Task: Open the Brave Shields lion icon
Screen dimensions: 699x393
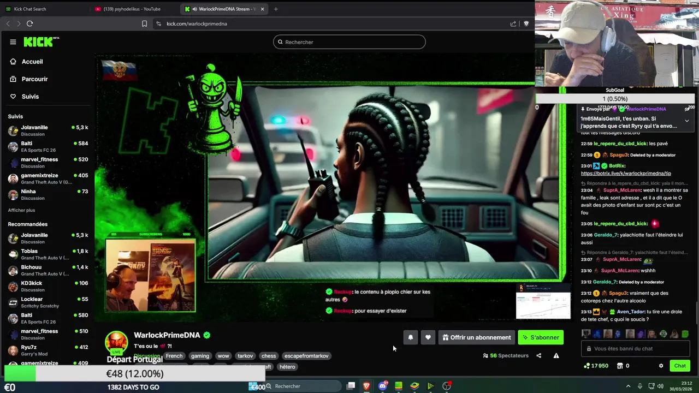Action: (526, 23)
